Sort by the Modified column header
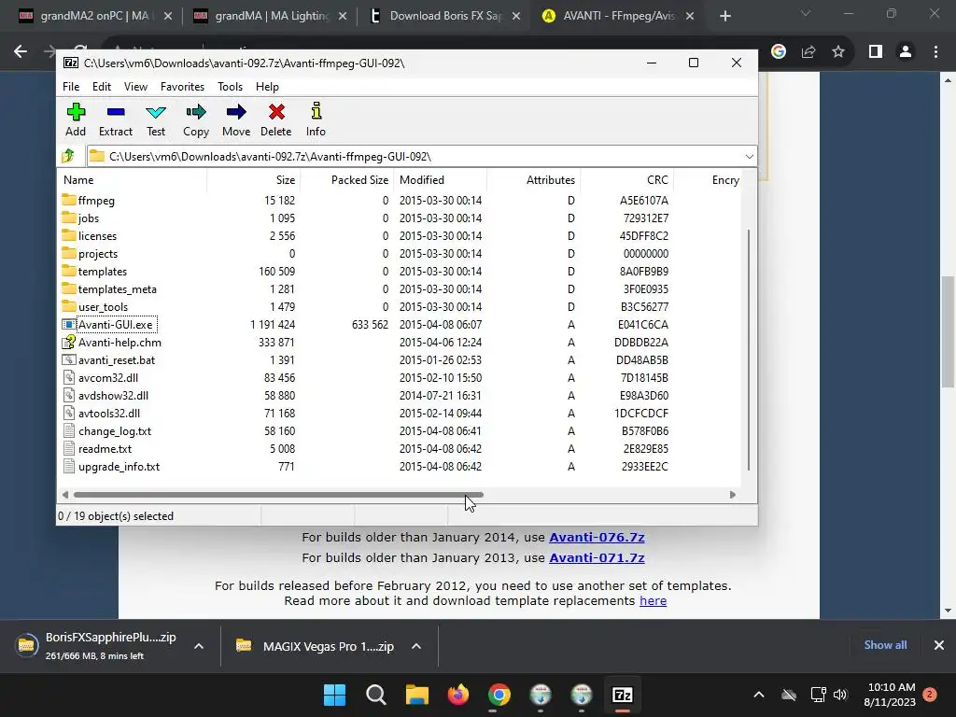956x717 pixels. pyautogui.click(x=441, y=180)
